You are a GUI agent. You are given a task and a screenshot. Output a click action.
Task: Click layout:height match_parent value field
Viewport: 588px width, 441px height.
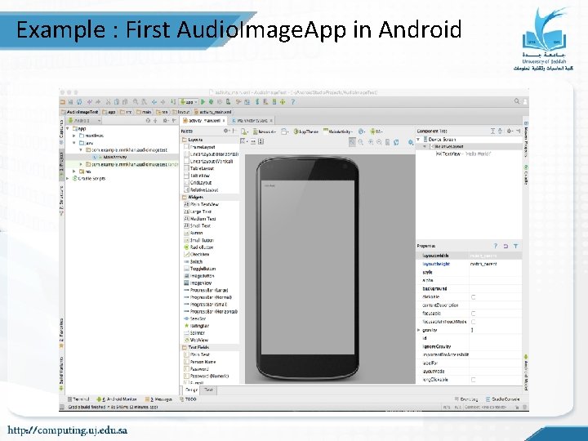pos(495,264)
